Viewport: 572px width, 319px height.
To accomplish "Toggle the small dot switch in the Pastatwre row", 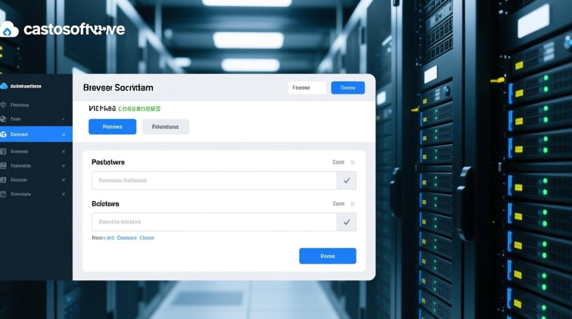I will pos(352,162).
